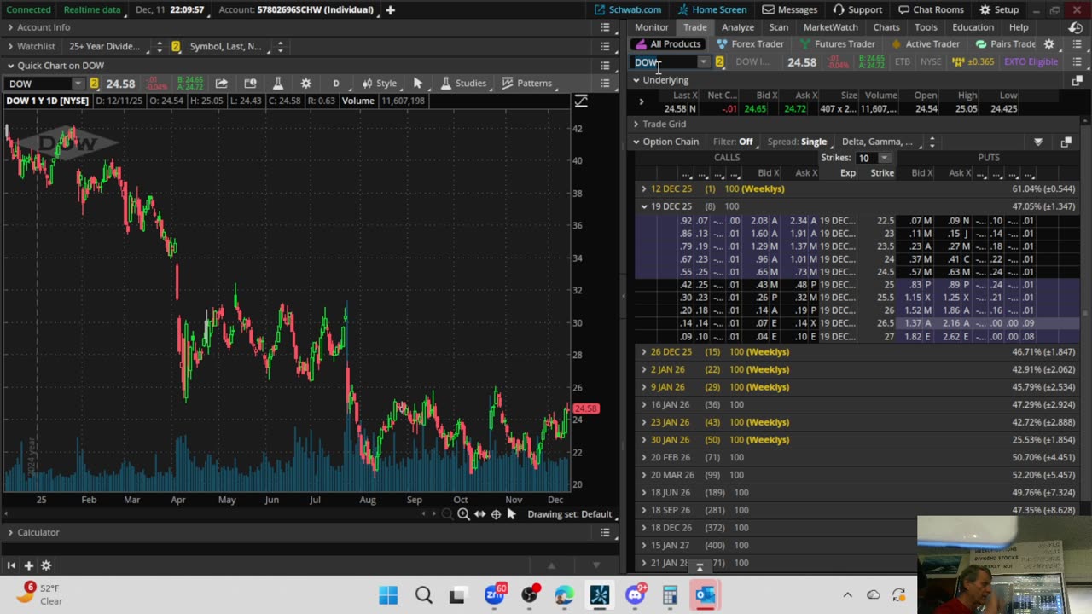The image size is (1092, 614).
Task: Click the Trade tab DOW symbol input field
Action: 665,61
